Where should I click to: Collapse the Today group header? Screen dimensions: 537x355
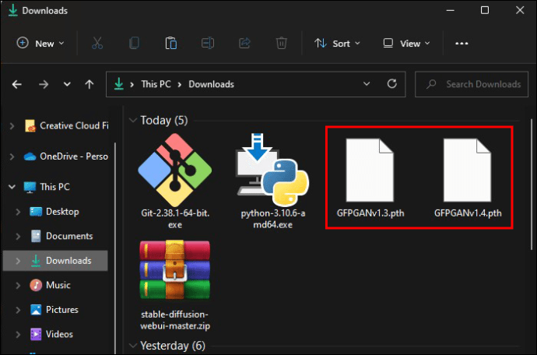pyautogui.click(x=133, y=121)
